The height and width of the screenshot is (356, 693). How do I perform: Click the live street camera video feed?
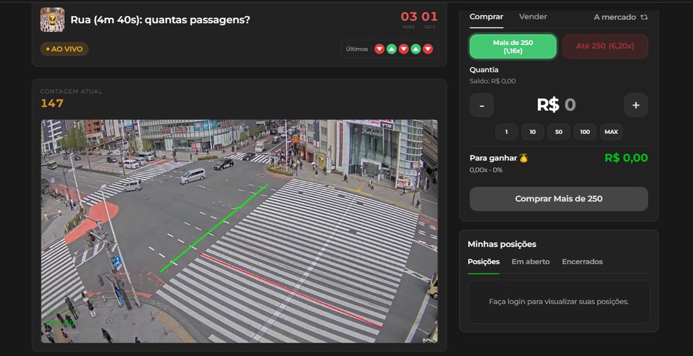[239, 231]
